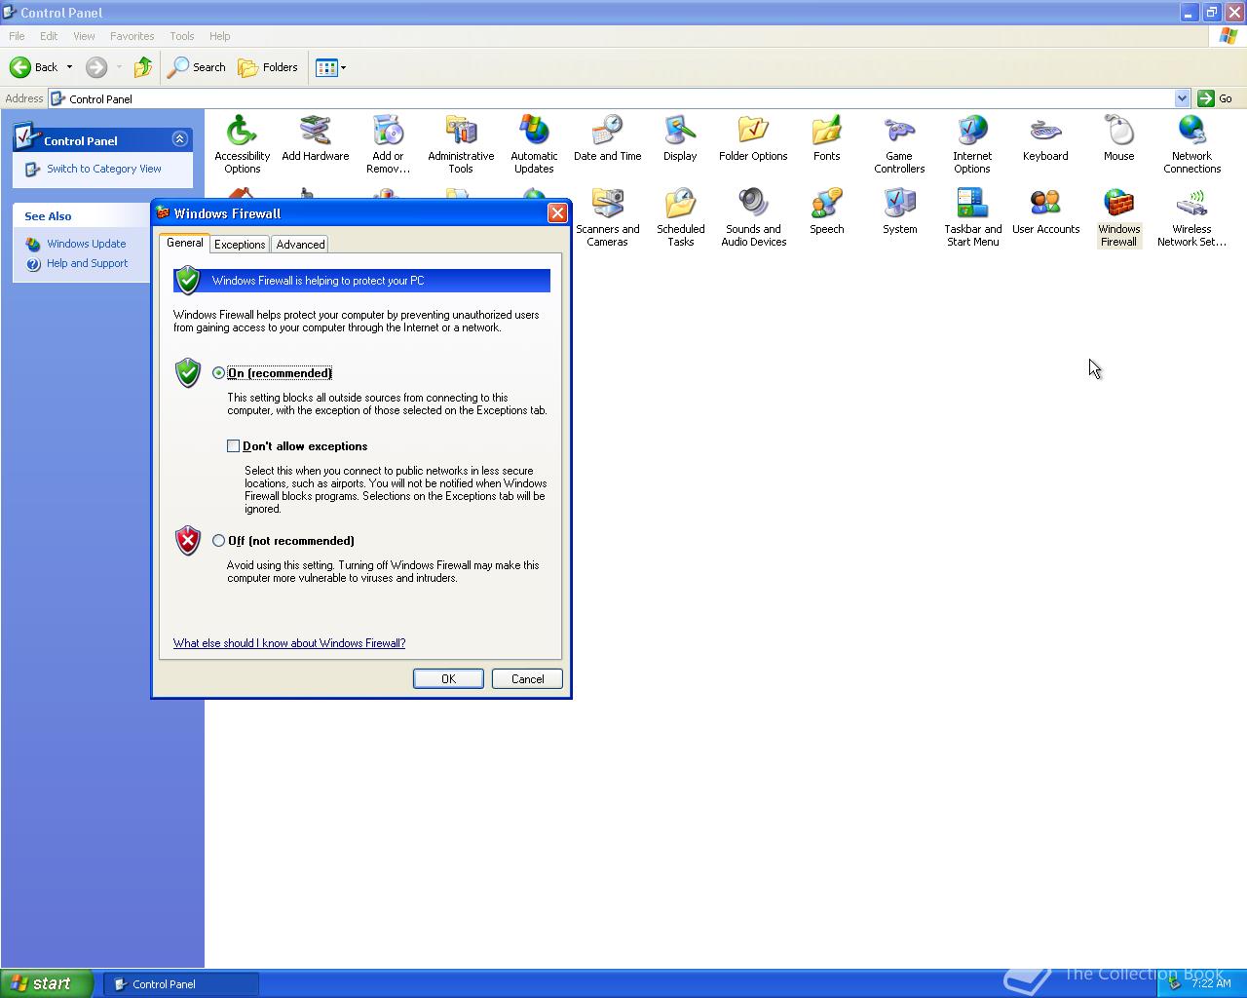
Task: Close the Windows Firewall dialog
Action: coord(557,213)
